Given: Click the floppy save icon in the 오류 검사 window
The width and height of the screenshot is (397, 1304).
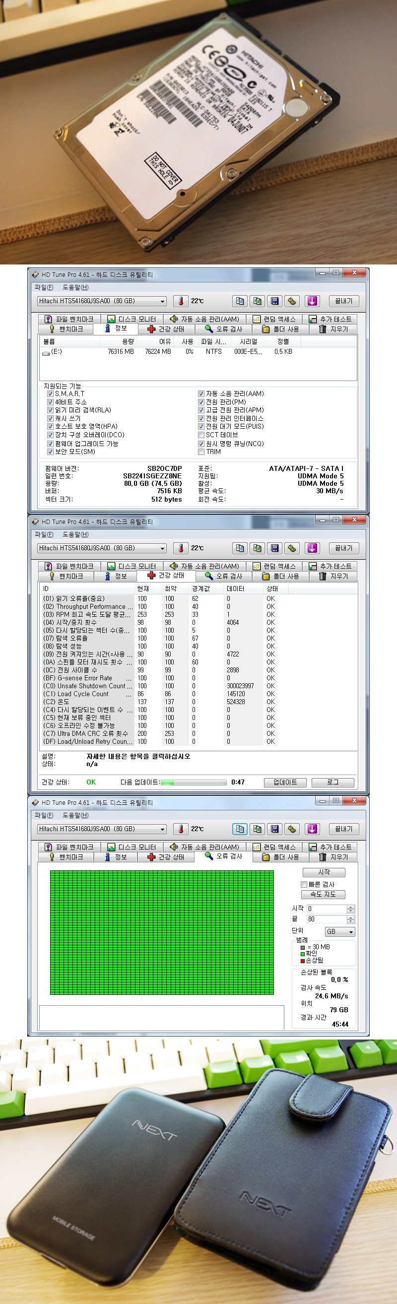Looking at the screenshot, I should [x=275, y=829].
